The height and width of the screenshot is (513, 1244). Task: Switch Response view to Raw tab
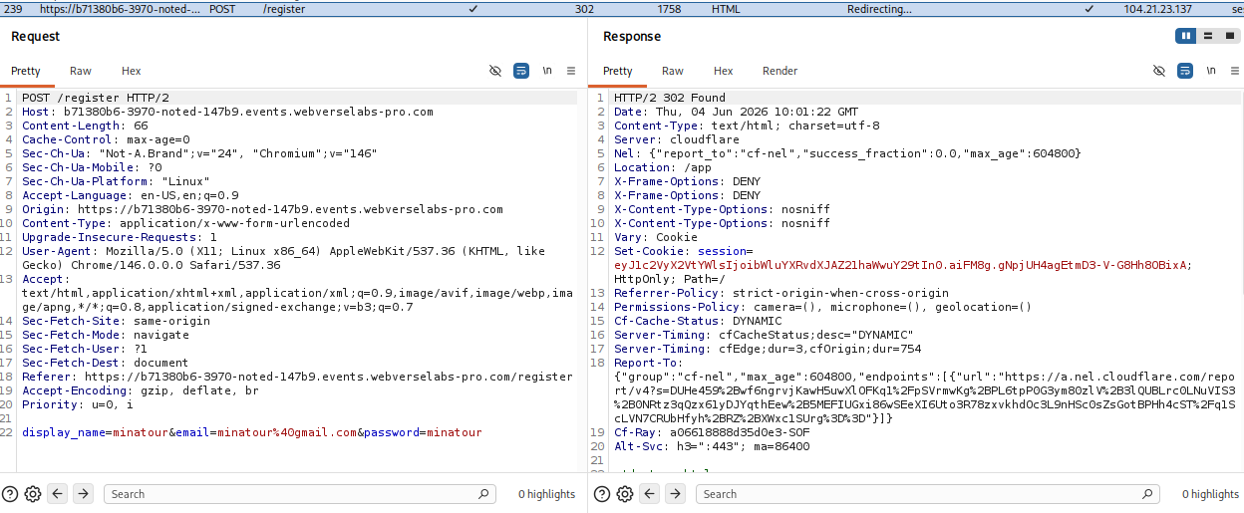pos(673,71)
